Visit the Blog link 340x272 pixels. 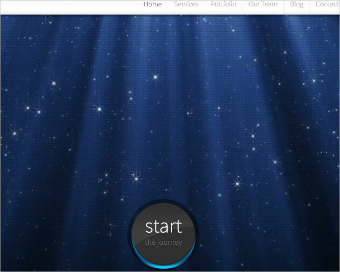coord(296,5)
